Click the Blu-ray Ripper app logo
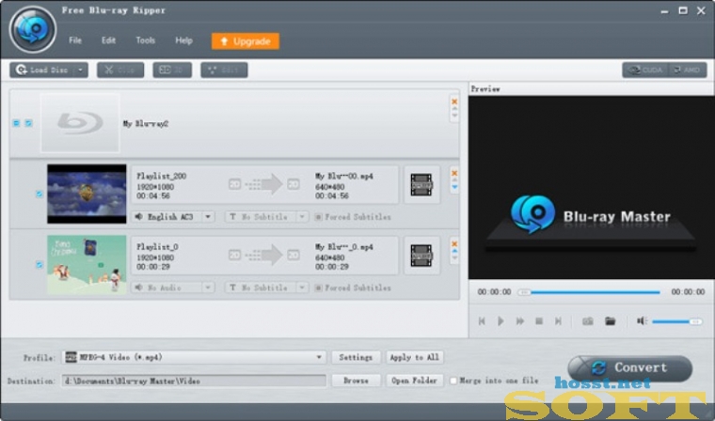 coord(32,30)
